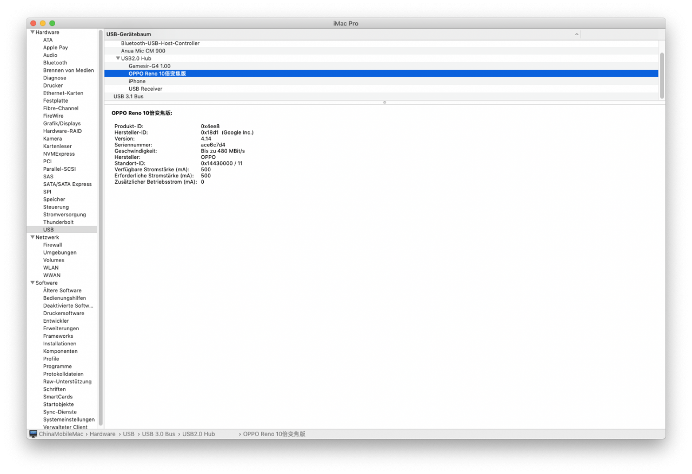Viewport: 692px width, 474px height.
Task: Open the Festplatte entry
Action: [x=56, y=101]
